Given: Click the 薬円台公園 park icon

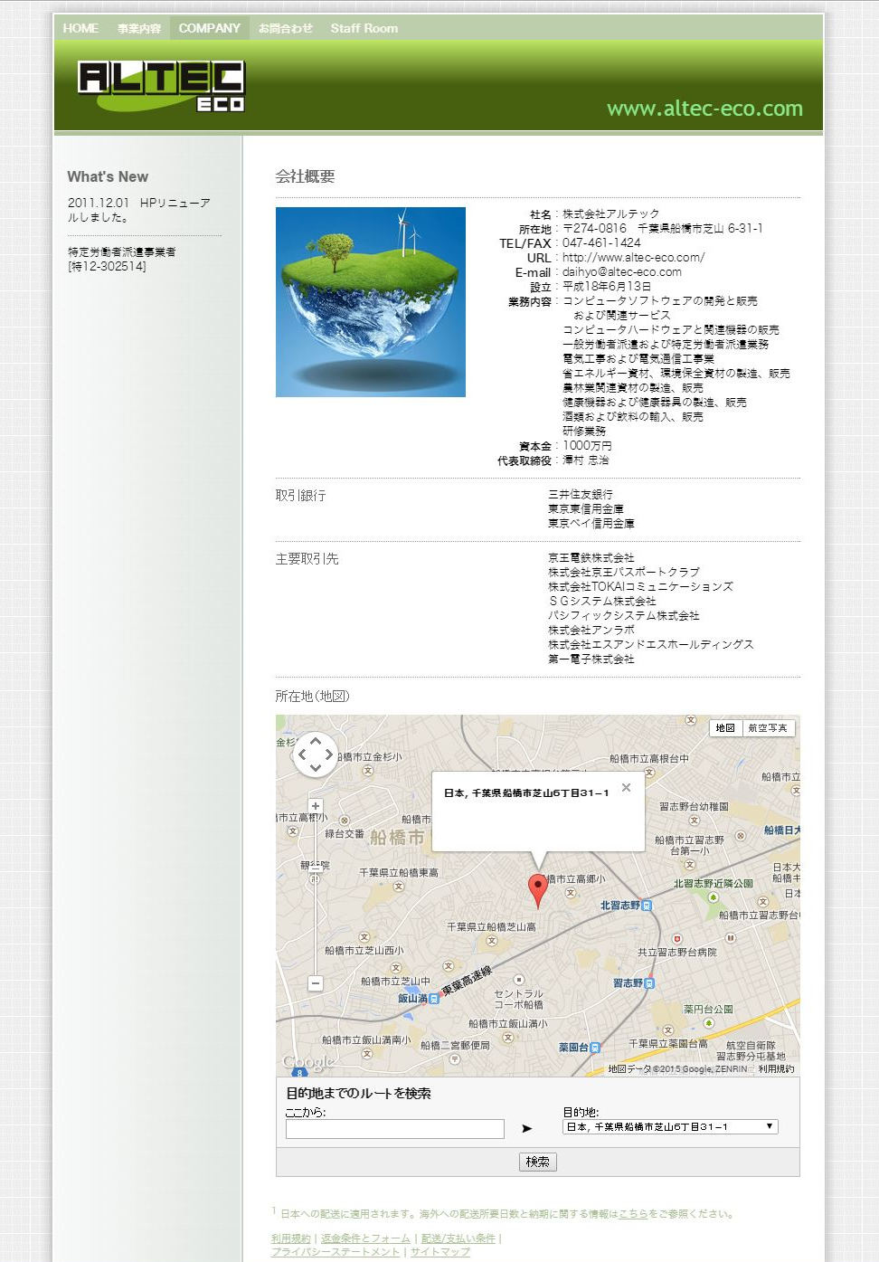Looking at the screenshot, I should pyautogui.click(x=709, y=1023).
